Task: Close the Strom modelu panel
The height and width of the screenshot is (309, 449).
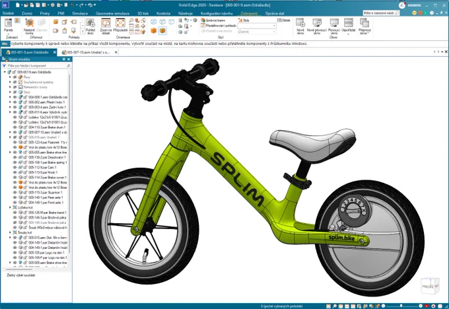Action: coord(69,59)
